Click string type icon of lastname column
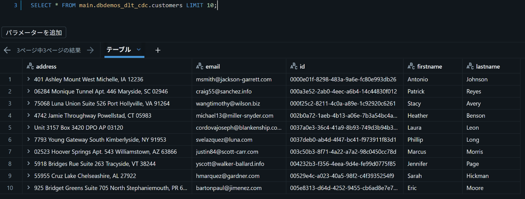Image resolution: width=525 pixels, height=199 pixels. 470,66
